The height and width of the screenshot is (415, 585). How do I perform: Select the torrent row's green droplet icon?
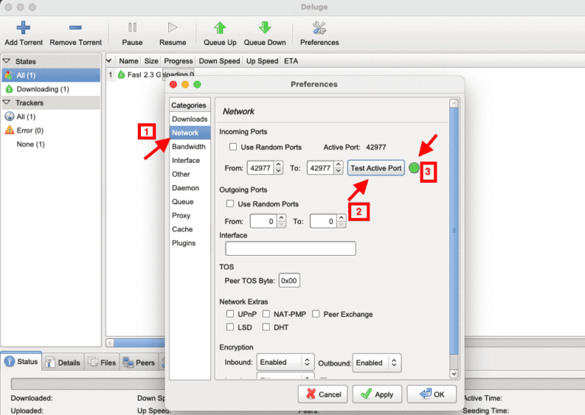click(121, 75)
